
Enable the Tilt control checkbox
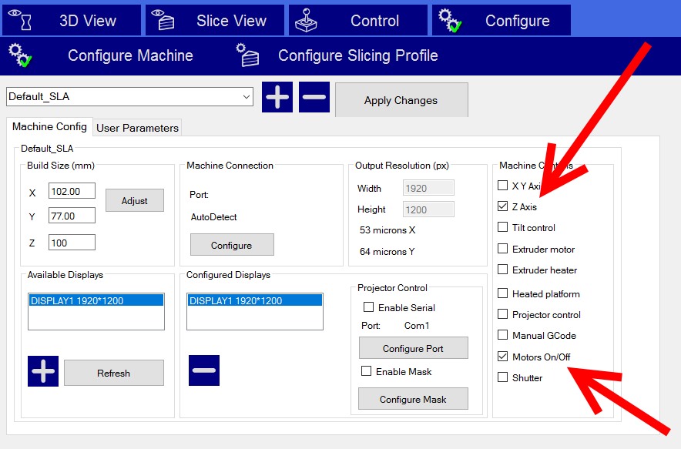[x=503, y=227]
